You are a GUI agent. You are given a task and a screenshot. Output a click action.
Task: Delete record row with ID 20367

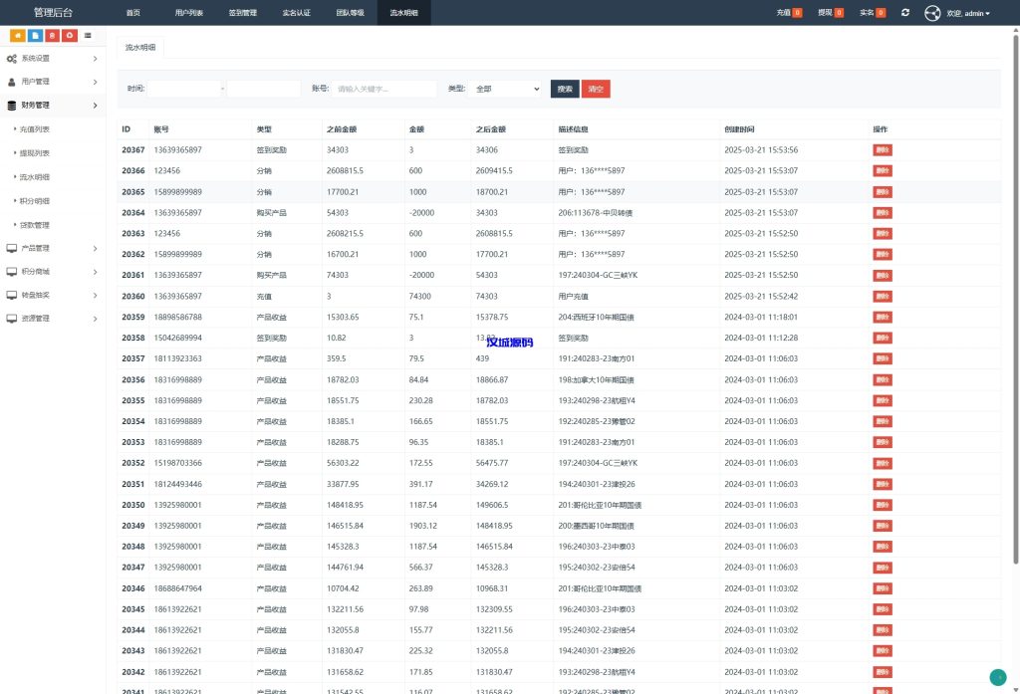883,150
